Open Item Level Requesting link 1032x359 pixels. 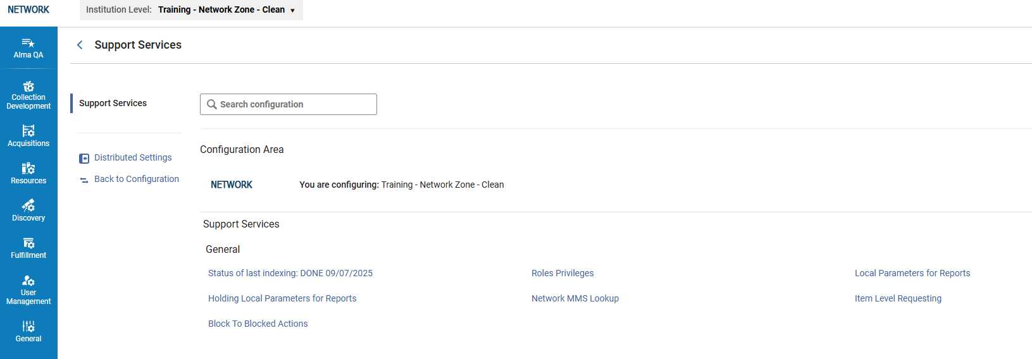pyautogui.click(x=898, y=298)
